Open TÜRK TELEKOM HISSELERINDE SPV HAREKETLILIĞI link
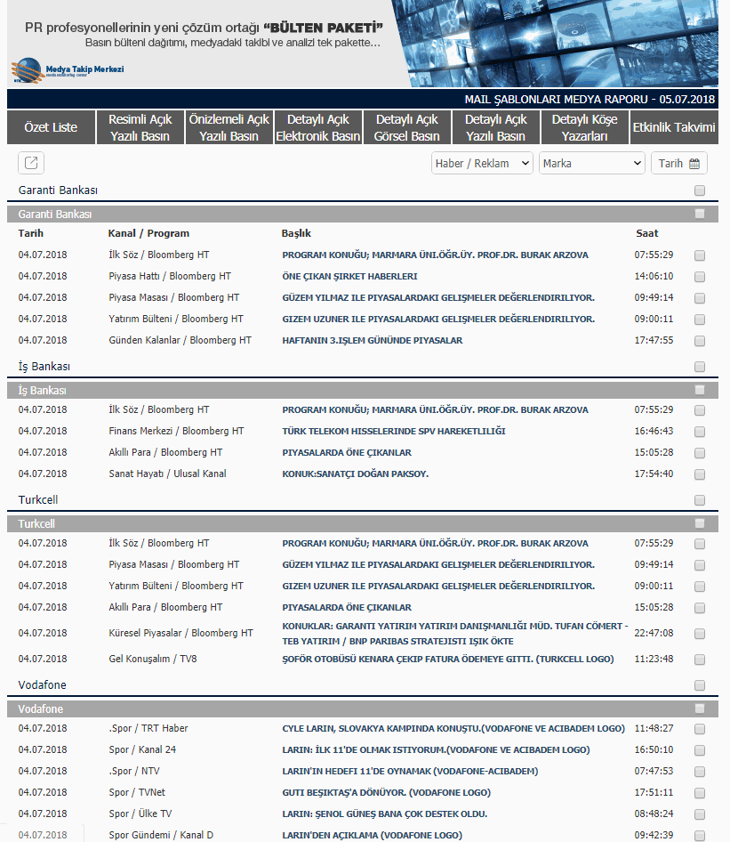730x842 pixels. [394, 431]
